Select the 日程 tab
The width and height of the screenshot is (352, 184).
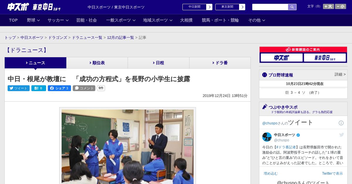(x=158, y=63)
